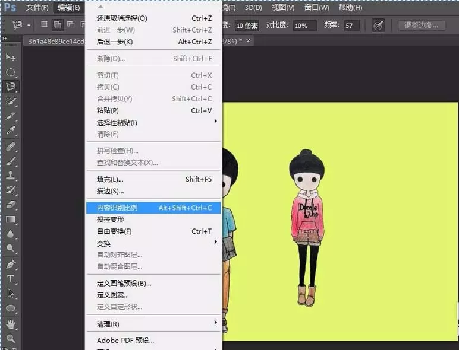Choose Undo Deselect menu item
The height and width of the screenshot is (350, 459).
coord(153,18)
